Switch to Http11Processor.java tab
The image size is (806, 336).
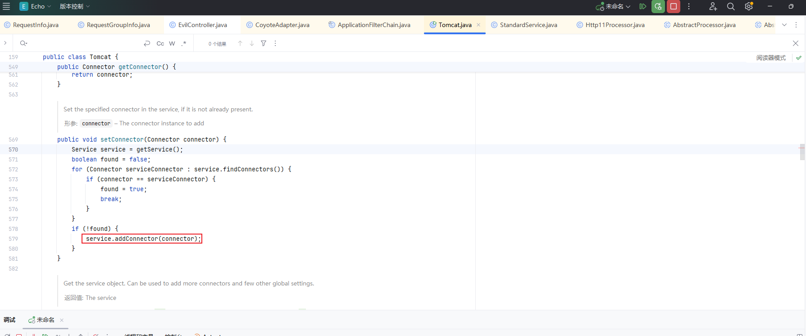(x=610, y=25)
